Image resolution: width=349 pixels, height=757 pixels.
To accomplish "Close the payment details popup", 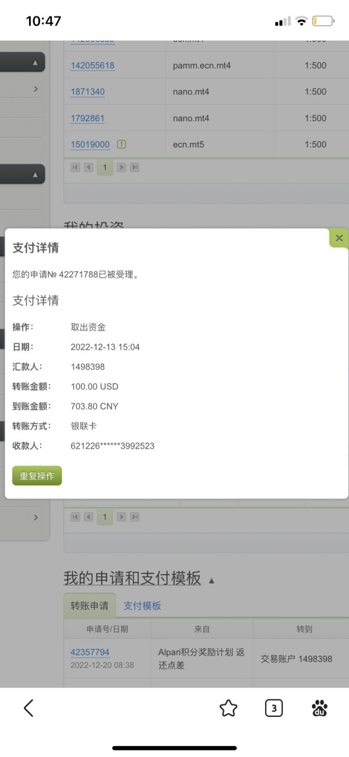I will click(x=339, y=238).
